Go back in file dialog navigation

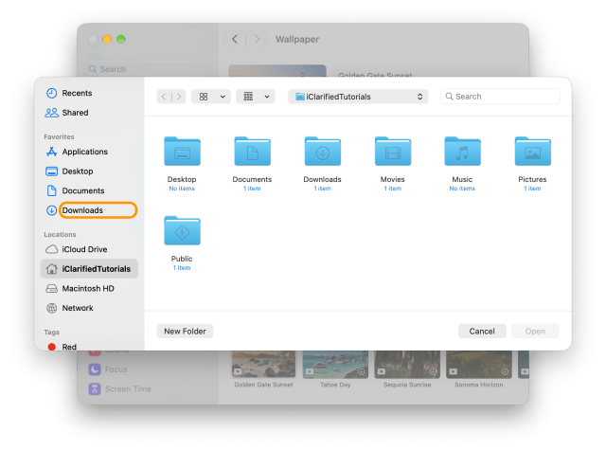tap(164, 97)
